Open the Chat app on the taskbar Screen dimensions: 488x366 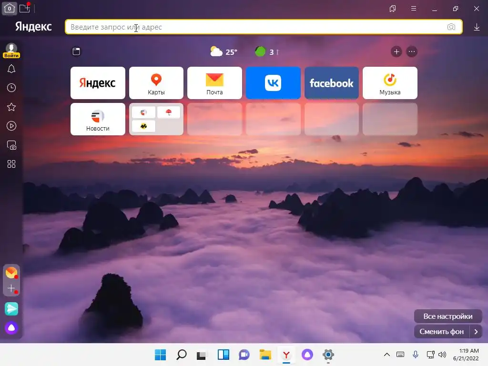tap(244, 355)
